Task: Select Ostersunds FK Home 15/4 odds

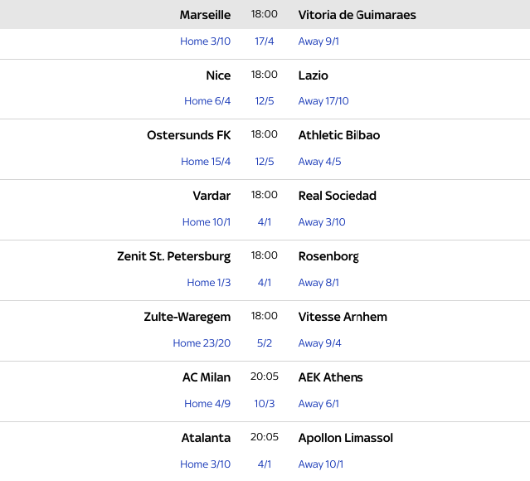Action: coord(206,162)
